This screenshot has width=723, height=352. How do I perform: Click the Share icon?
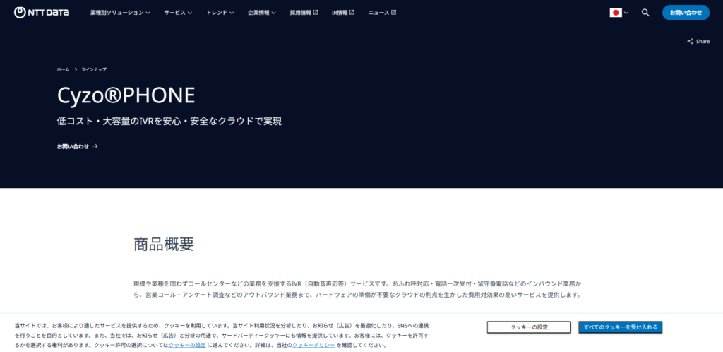tap(690, 41)
